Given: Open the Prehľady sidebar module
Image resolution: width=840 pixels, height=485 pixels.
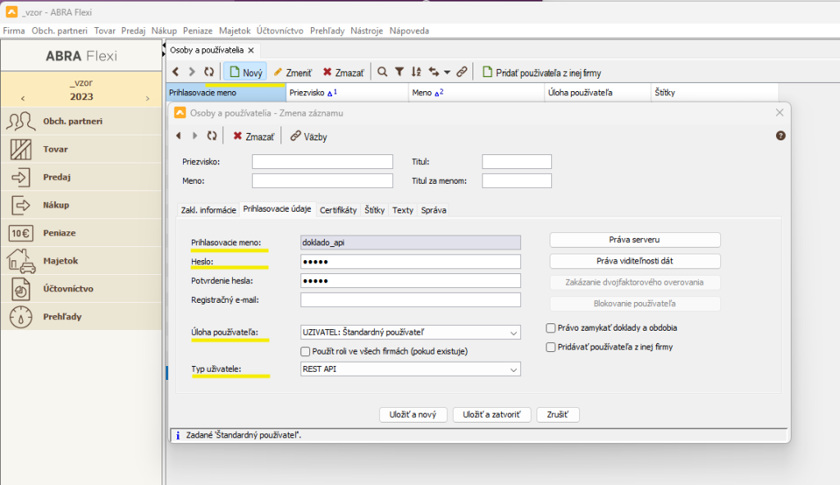Looking at the screenshot, I should click(x=81, y=316).
